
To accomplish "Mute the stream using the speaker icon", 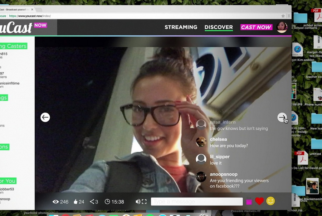I will 138,202.
